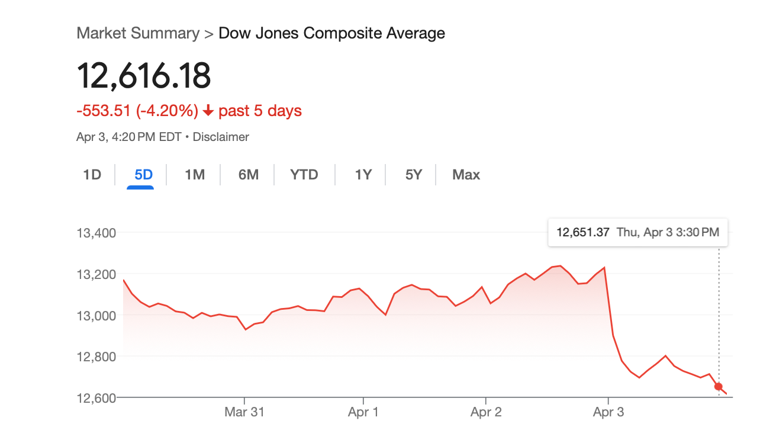Open the 6M price history view

[x=248, y=175]
